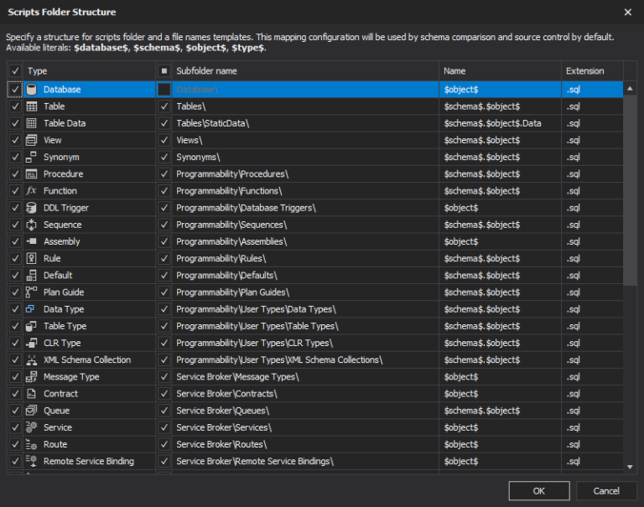Select the Programmability\User Types\CLR Types\ cell
The image size is (644, 507).
click(x=305, y=343)
